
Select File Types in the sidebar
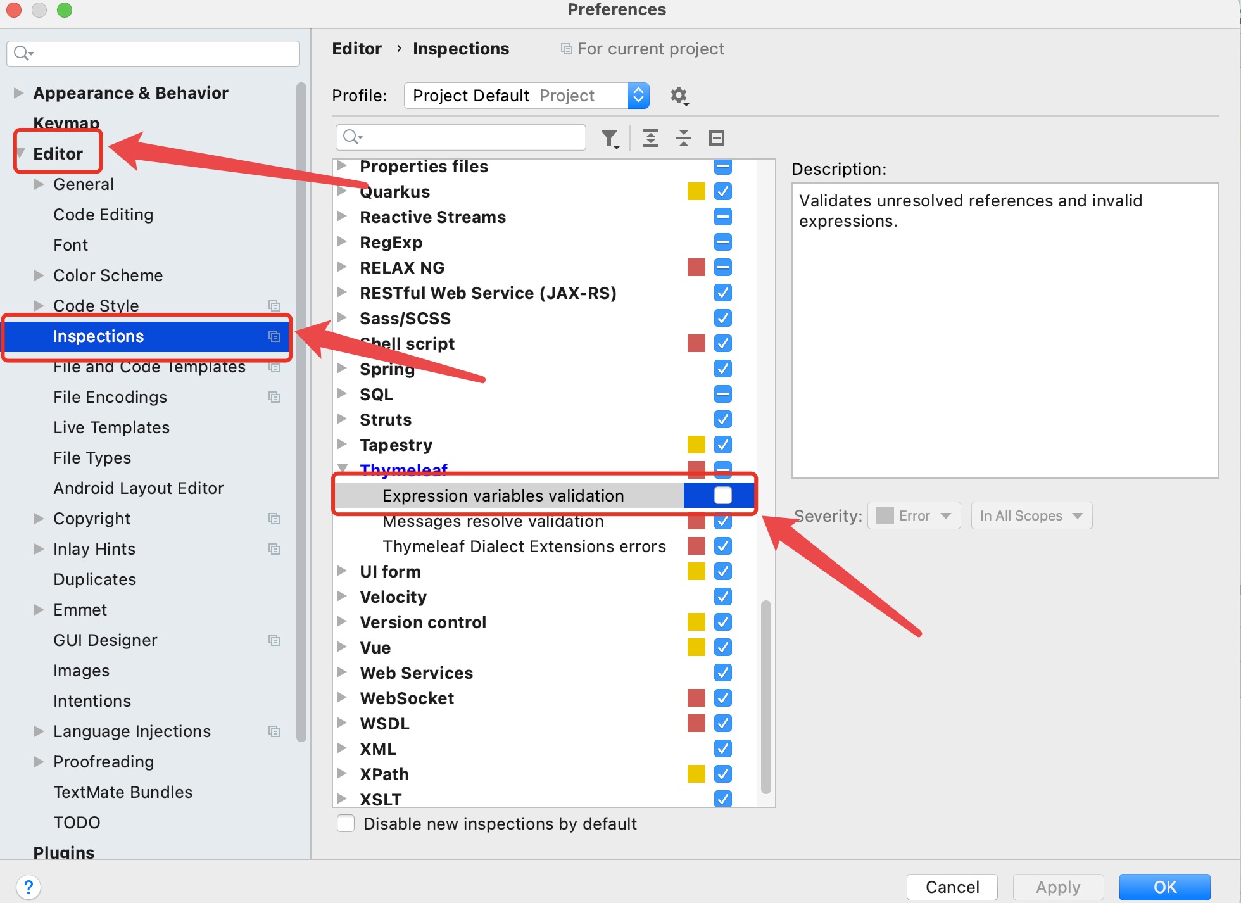coord(92,458)
